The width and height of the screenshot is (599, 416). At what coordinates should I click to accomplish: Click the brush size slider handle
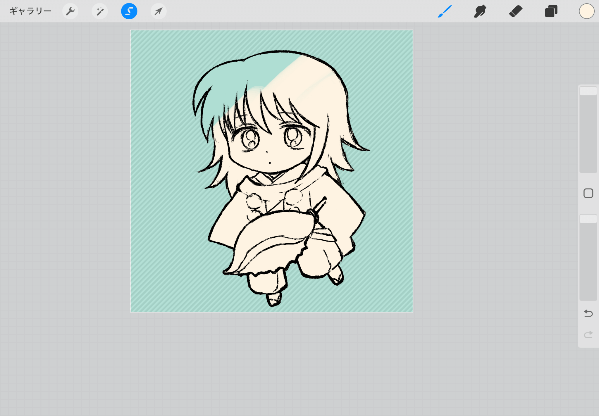[588, 91]
